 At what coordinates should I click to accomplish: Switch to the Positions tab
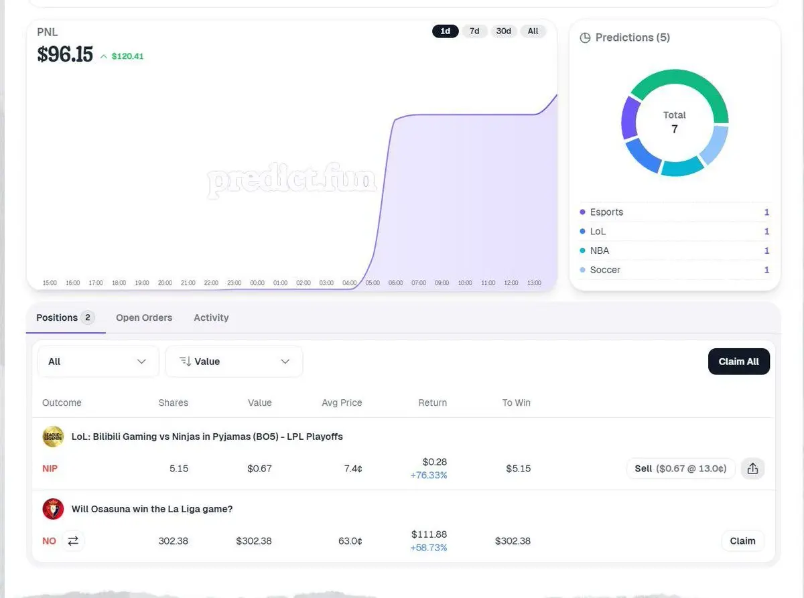(65, 317)
